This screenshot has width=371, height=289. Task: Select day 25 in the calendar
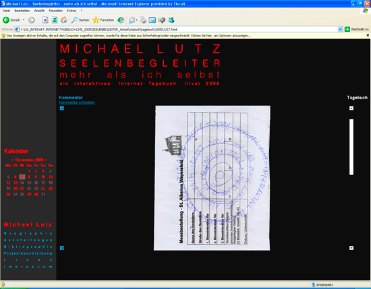pyautogui.click(x=51, y=189)
